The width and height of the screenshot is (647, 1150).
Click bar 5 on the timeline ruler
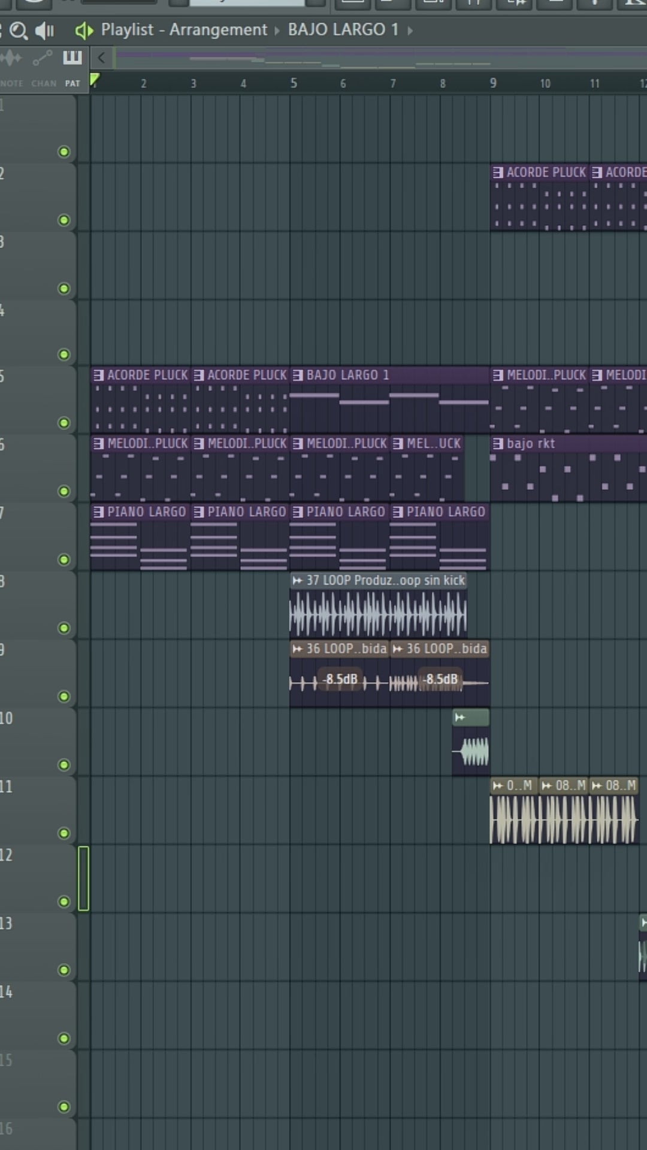pyautogui.click(x=294, y=83)
